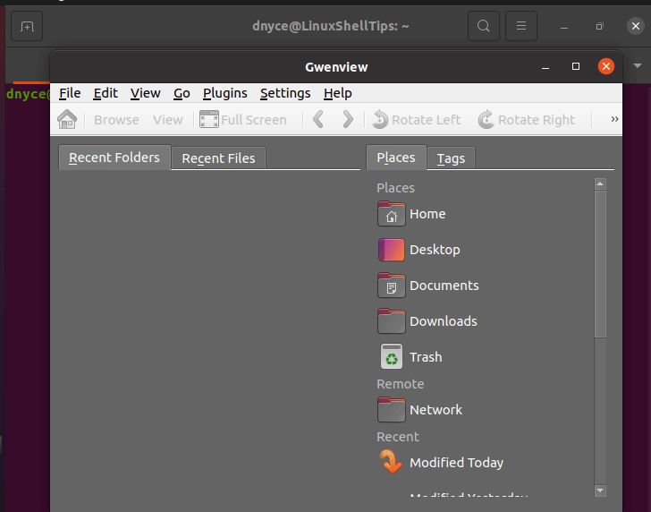The image size is (651, 512).
Task: Restore the terminal window size
Action: coord(599,26)
